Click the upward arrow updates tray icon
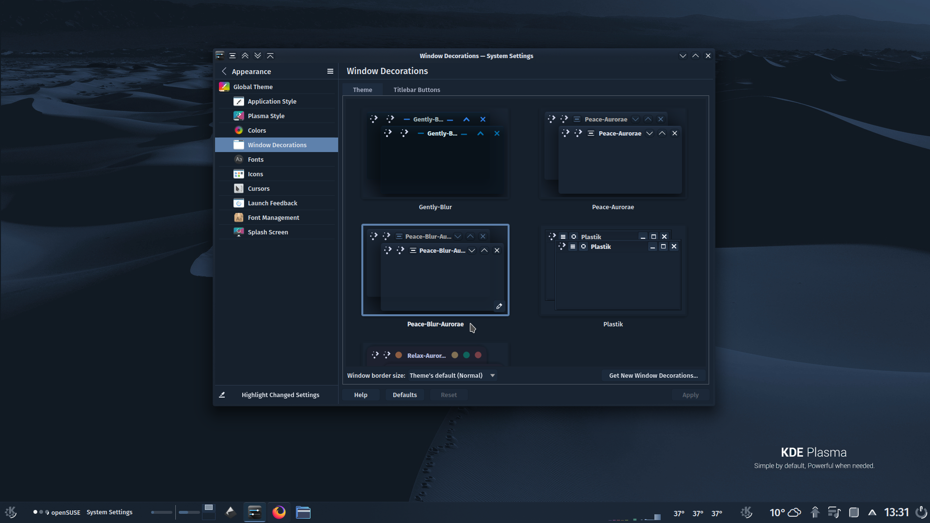Viewport: 930px width, 523px height. (815, 512)
